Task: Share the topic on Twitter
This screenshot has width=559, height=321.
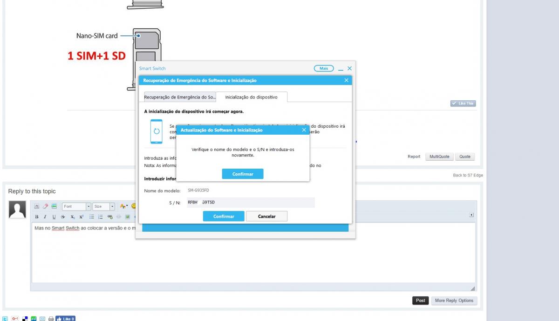Action: point(5,318)
